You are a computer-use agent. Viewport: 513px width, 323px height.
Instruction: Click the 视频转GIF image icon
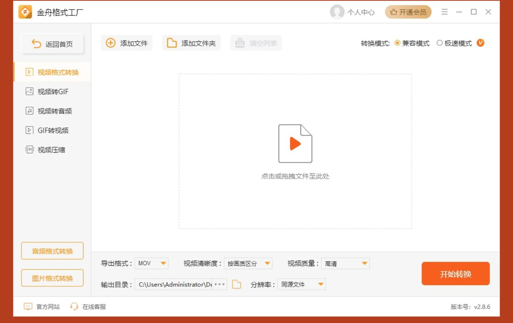(29, 91)
